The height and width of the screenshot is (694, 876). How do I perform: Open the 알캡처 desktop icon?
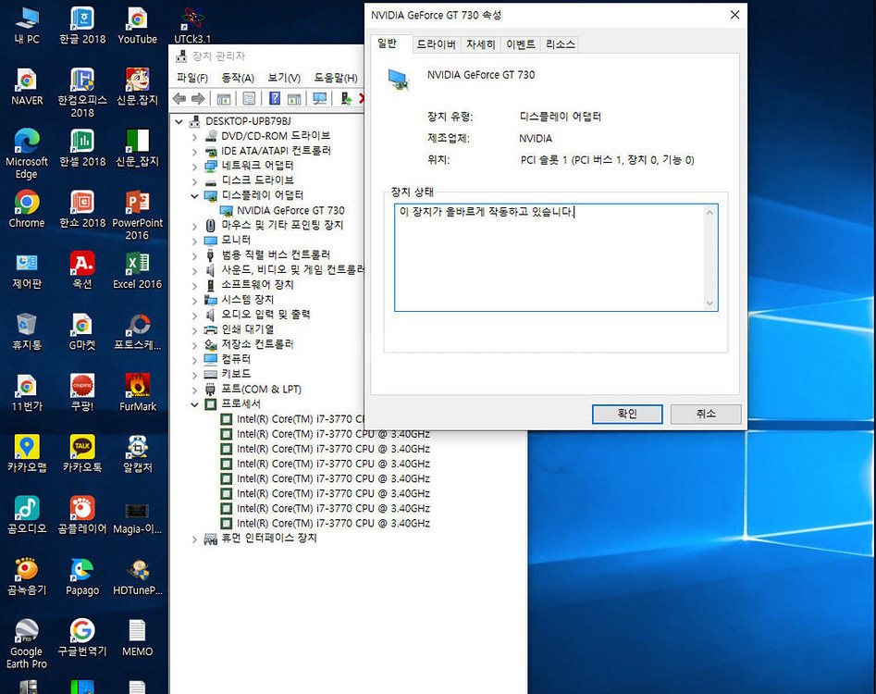[x=138, y=453]
